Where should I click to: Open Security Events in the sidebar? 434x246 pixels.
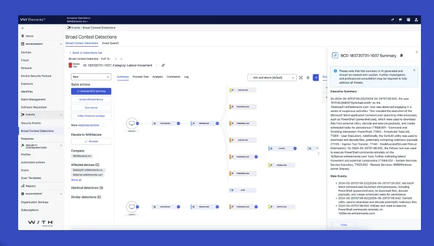tap(31, 123)
